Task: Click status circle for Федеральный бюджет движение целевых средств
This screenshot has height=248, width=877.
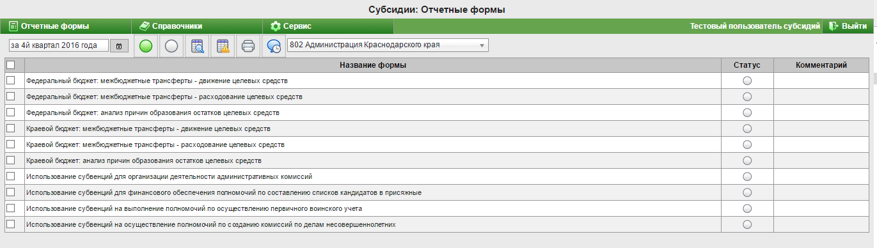Action: [747, 81]
